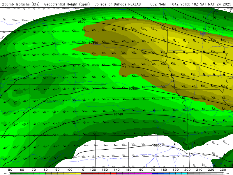Click the "00Z NAM" model run label

point(158,4)
